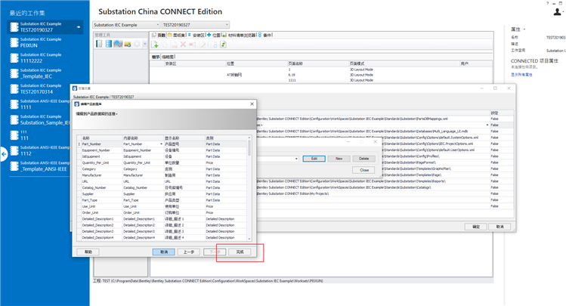Click the 完成 (Finish) button in the wizard
Viewport: 566px width, 306px height.
click(240, 252)
